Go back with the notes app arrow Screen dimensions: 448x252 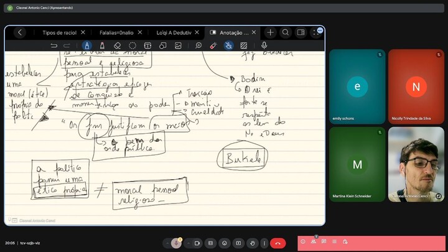pos(20,32)
